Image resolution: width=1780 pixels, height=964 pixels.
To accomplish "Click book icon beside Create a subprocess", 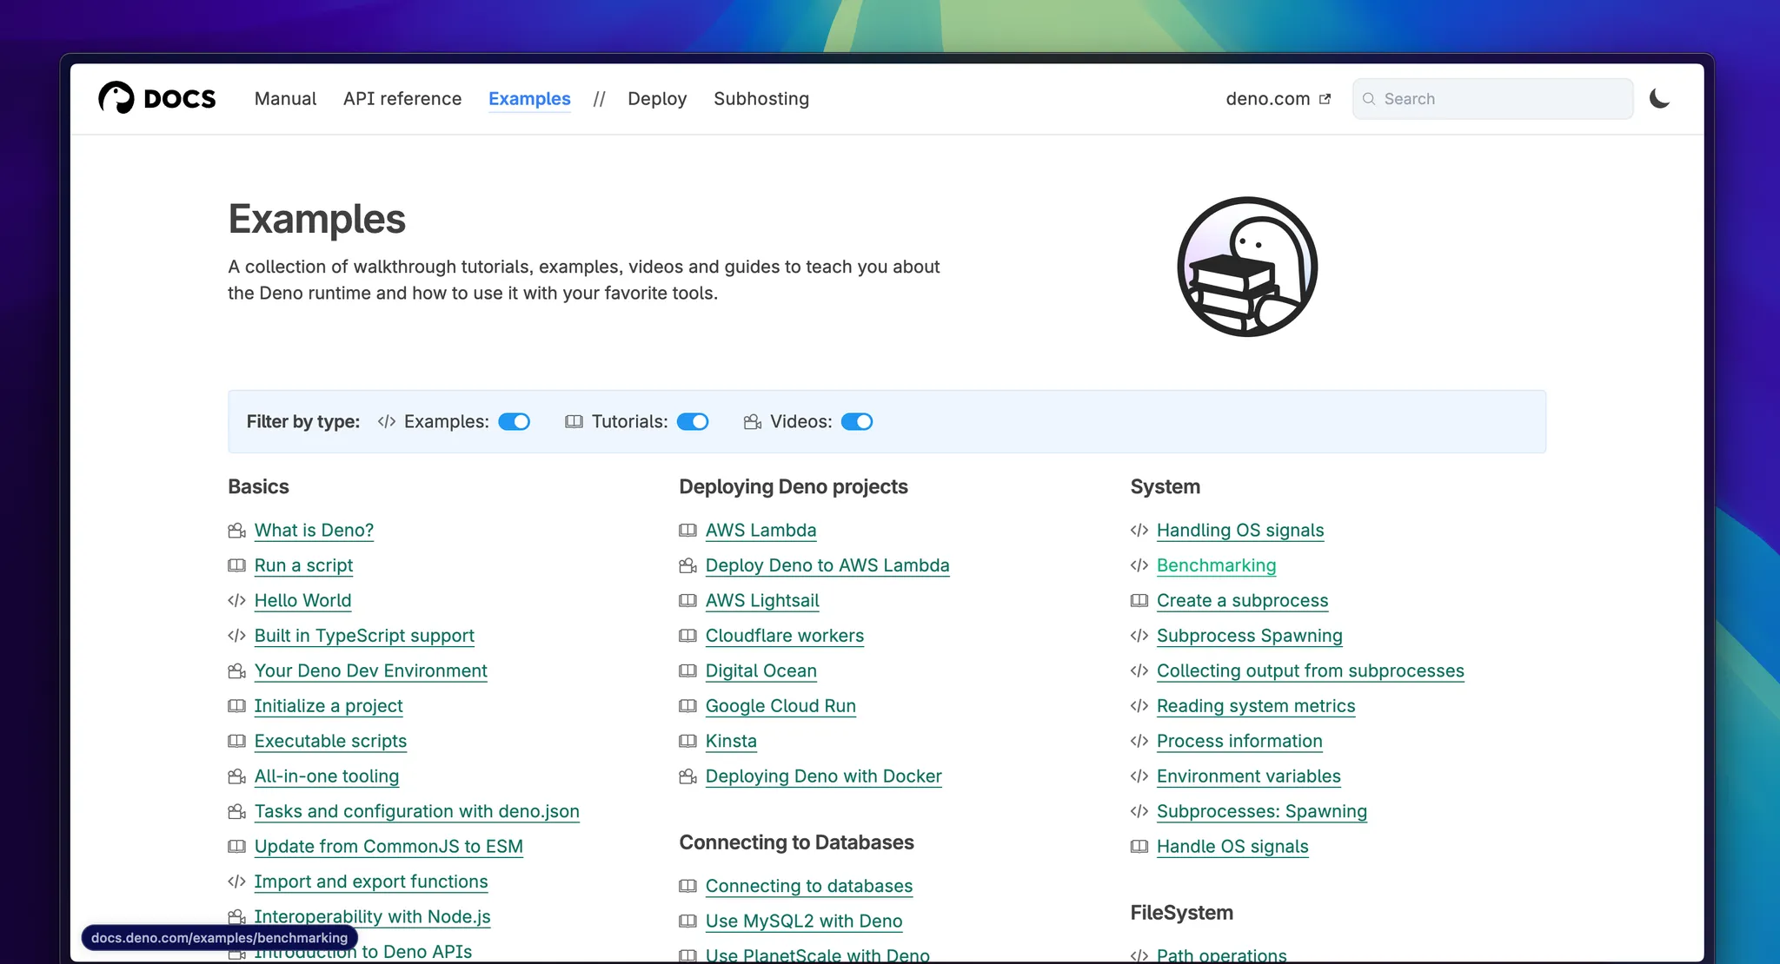I will point(1139,601).
